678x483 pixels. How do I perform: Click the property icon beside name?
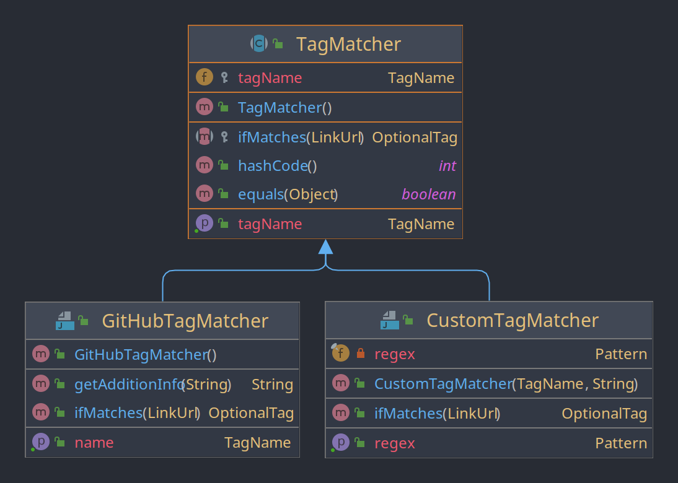pyautogui.click(x=41, y=442)
